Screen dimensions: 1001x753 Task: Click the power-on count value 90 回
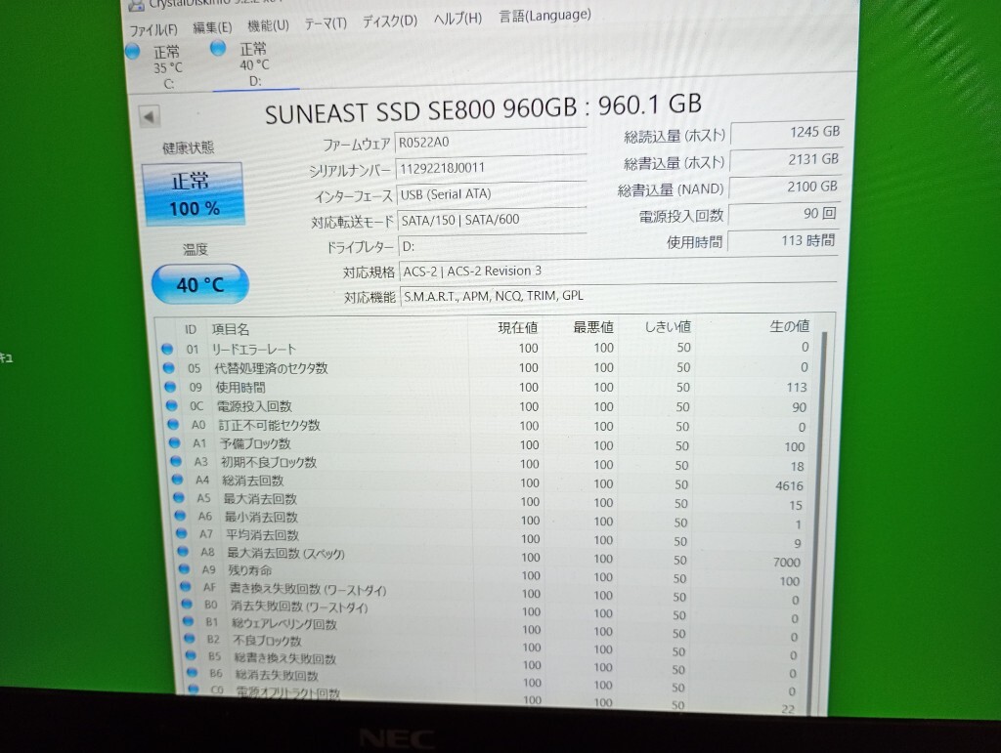click(783, 214)
